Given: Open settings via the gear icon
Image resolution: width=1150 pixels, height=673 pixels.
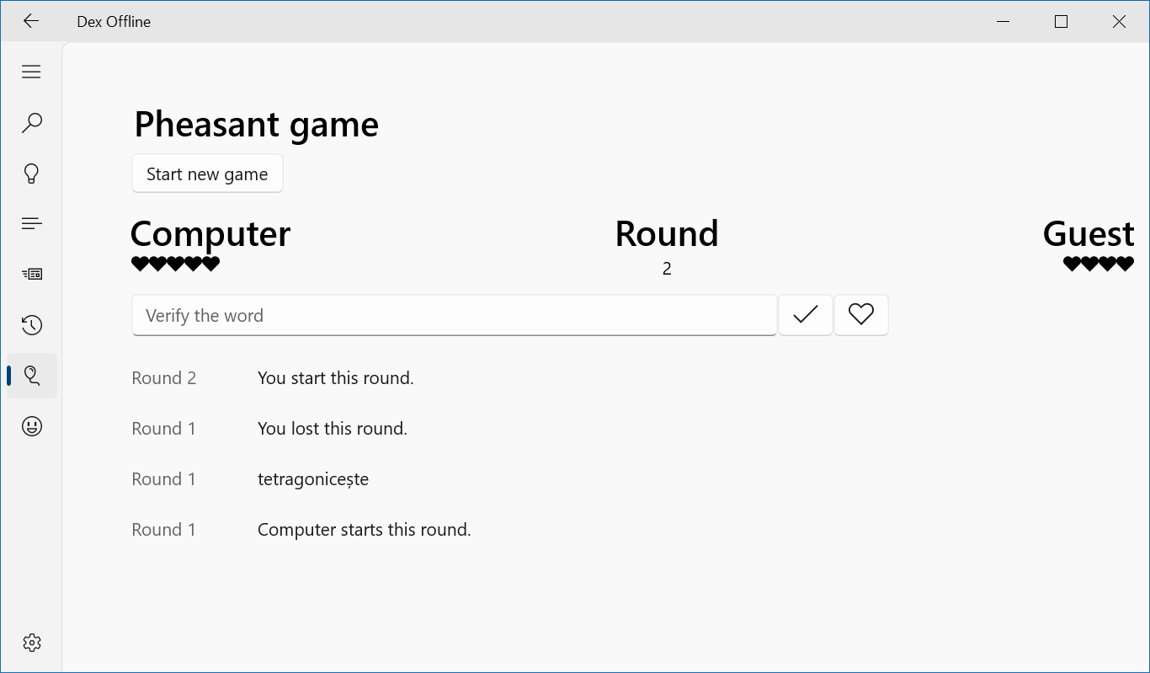Looking at the screenshot, I should point(31,643).
